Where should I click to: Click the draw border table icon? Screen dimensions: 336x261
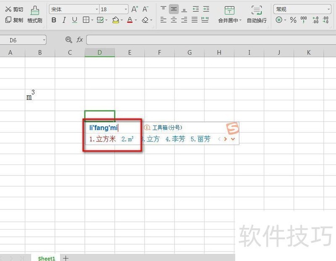(x=100, y=20)
